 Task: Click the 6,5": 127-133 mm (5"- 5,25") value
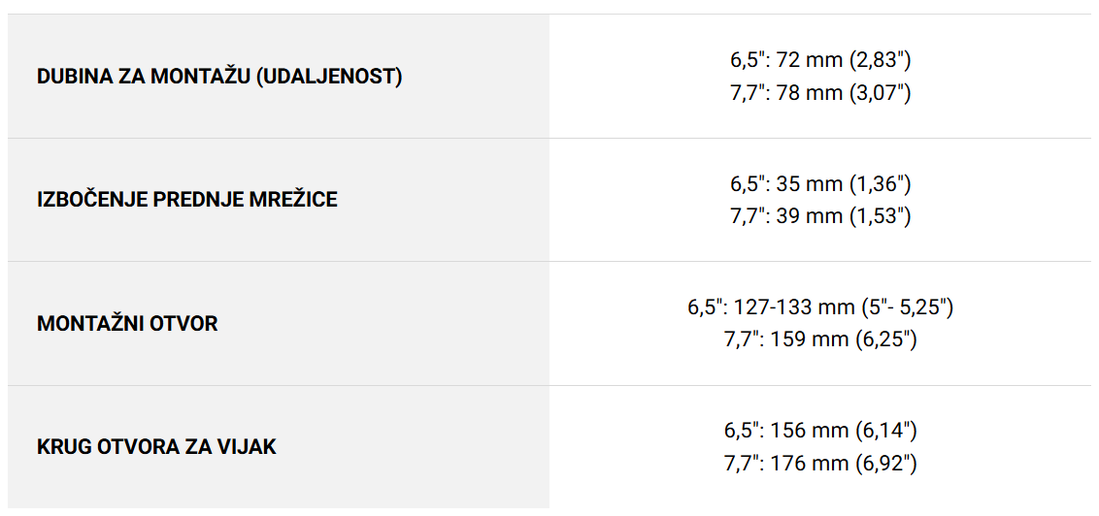[820, 307]
